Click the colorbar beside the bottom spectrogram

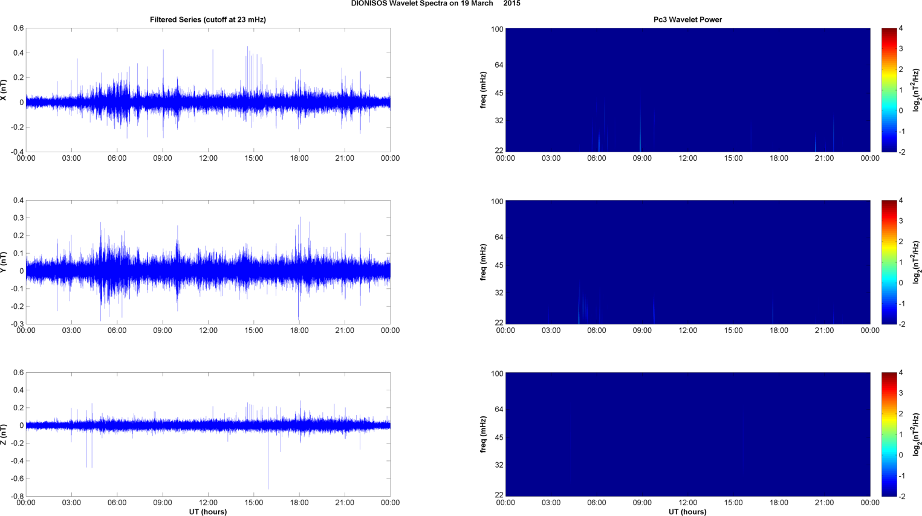pos(889,434)
